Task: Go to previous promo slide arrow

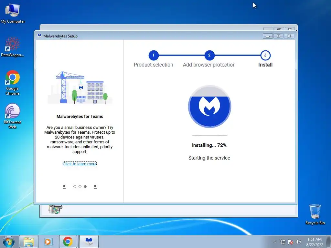Action: pyautogui.click(x=64, y=186)
